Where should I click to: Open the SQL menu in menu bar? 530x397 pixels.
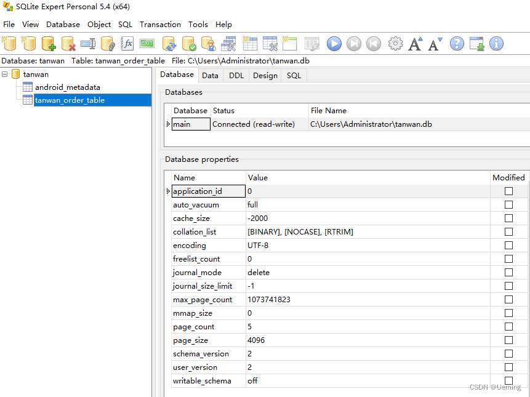click(x=125, y=25)
